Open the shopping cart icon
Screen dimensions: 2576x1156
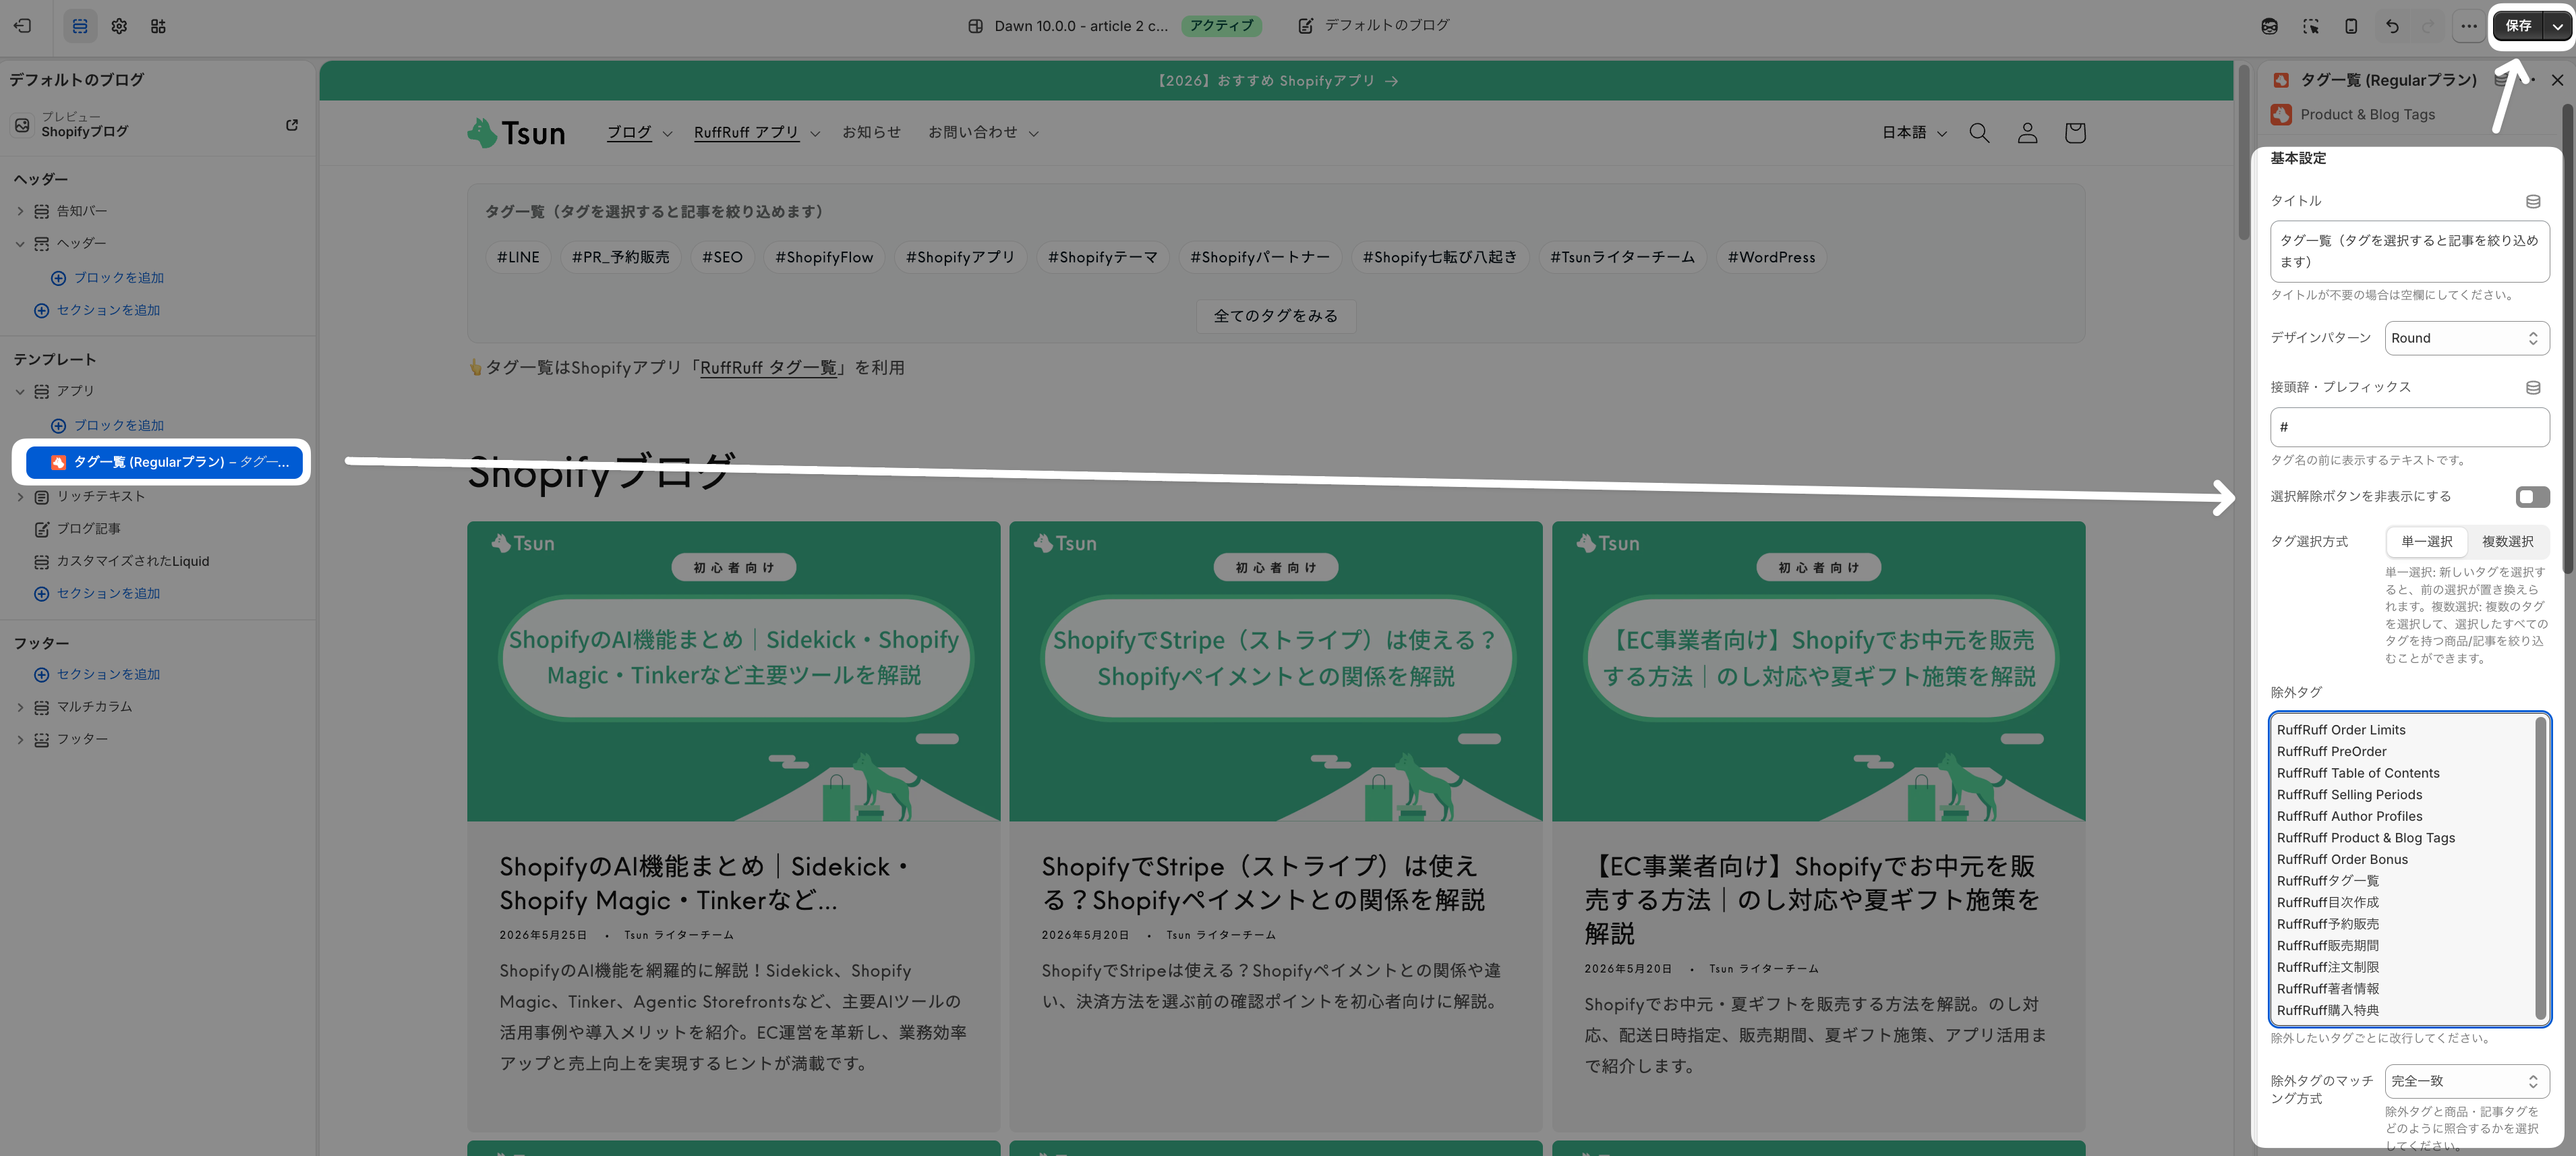point(2075,133)
